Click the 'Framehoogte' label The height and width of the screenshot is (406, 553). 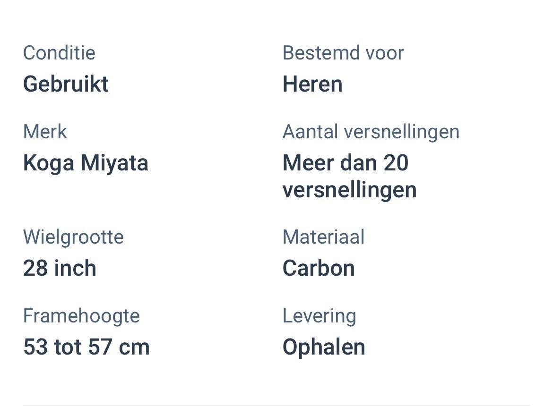point(81,316)
